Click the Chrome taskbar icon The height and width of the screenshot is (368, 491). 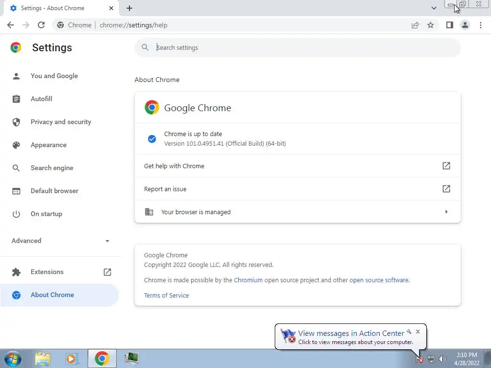tap(102, 358)
